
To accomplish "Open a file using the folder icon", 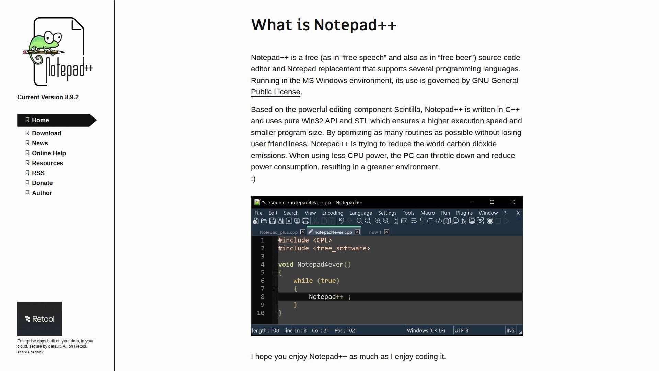I will [x=264, y=221].
